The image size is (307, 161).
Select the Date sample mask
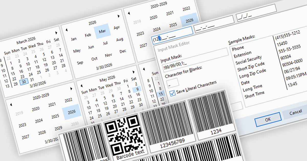(245, 83)
